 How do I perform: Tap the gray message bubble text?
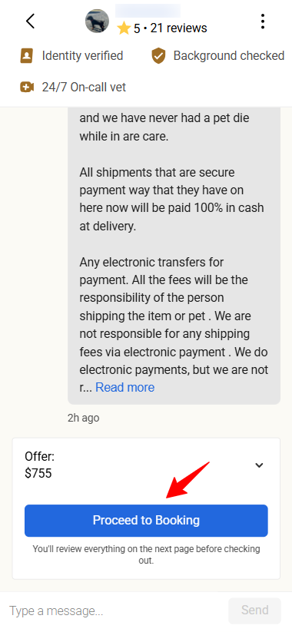point(174,256)
